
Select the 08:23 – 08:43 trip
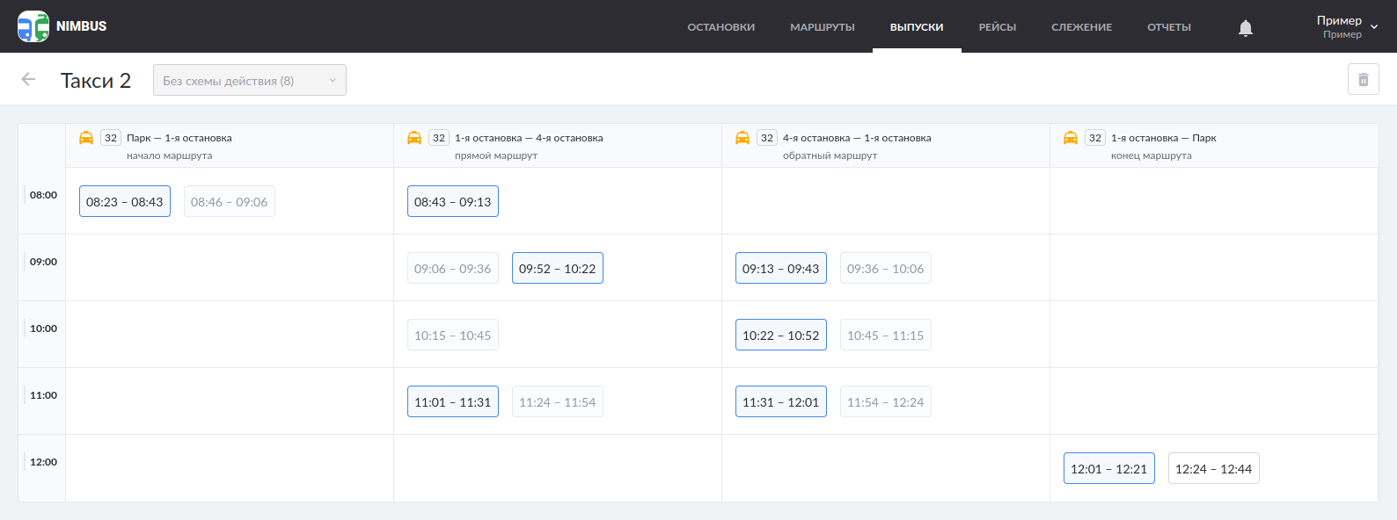[x=125, y=202]
